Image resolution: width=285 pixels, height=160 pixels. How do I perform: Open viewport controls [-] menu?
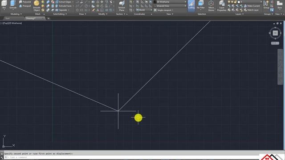(x=1, y=23)
